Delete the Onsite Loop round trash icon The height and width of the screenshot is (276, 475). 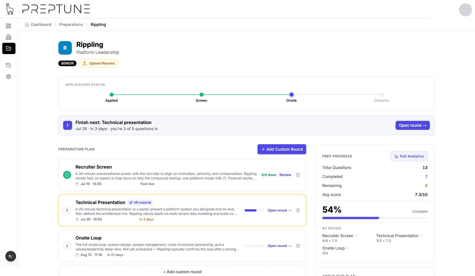298,246
